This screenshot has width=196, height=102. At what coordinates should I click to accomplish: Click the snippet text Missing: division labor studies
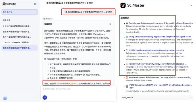(139, 80)
